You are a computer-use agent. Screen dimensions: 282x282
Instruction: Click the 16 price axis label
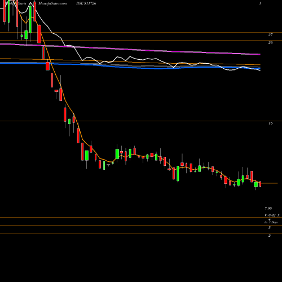pos(270,124)
